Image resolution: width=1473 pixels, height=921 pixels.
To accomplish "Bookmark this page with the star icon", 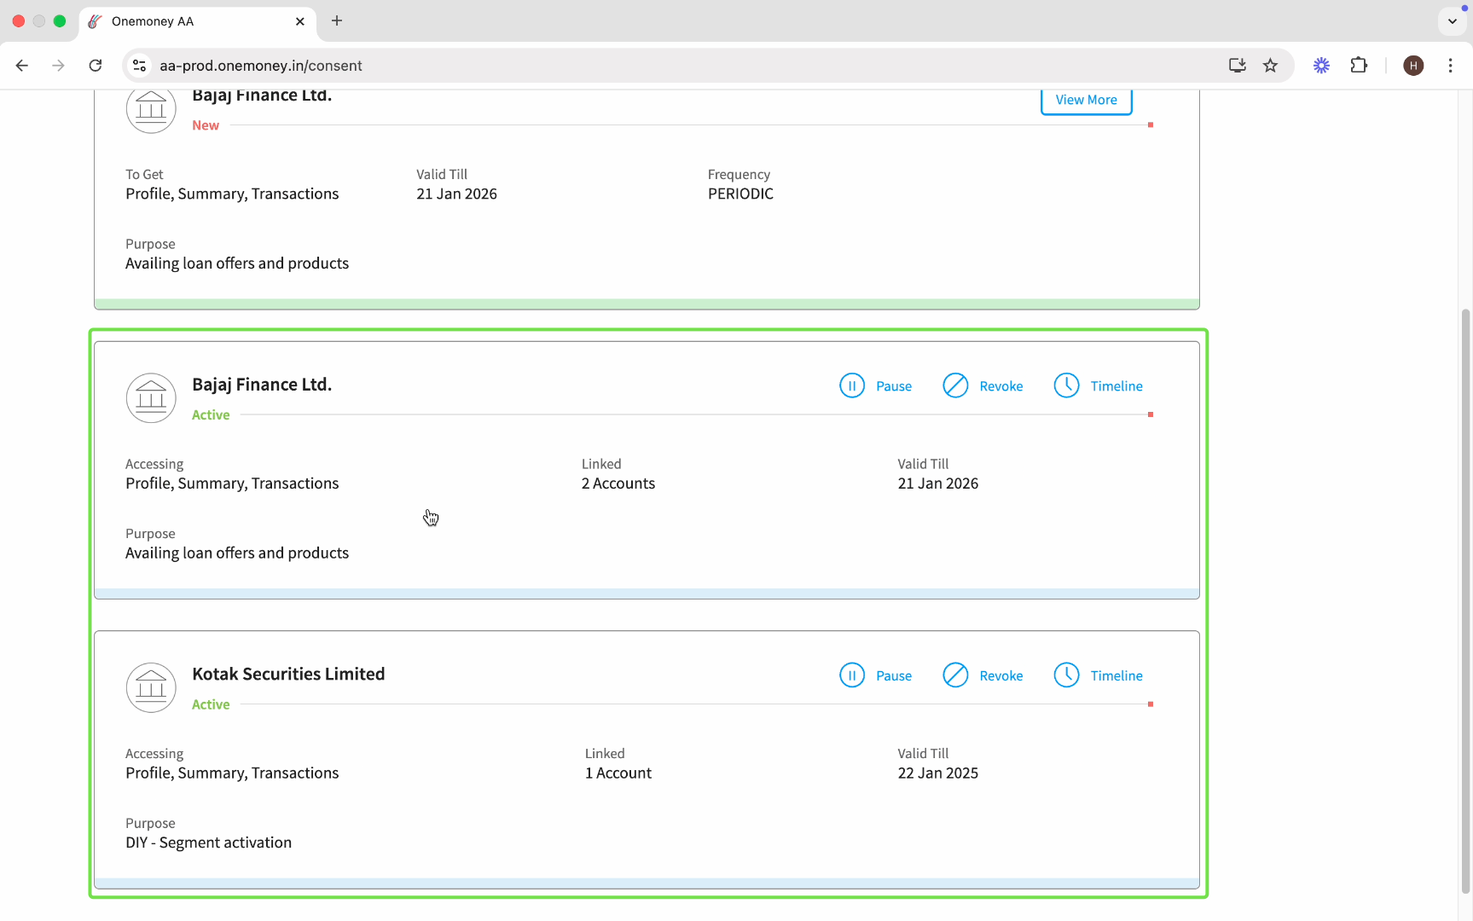I will (x=1270, y=66).
